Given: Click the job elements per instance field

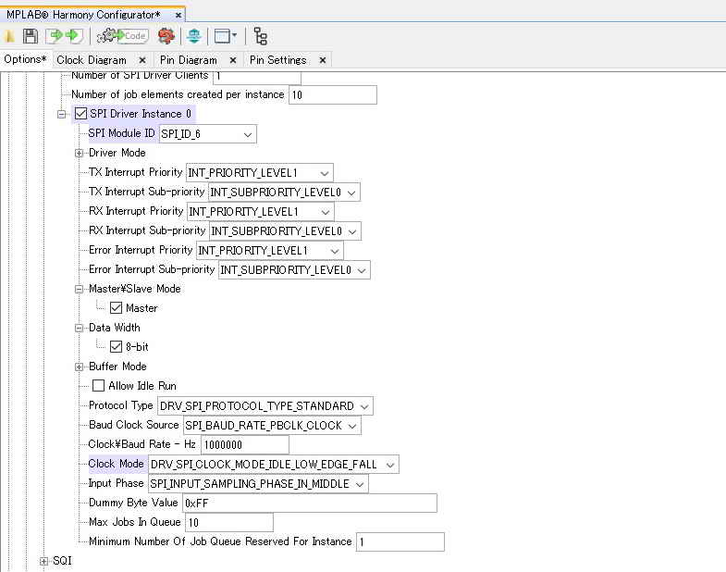Looking at the screenshot, I should click(x=332, y=95).
